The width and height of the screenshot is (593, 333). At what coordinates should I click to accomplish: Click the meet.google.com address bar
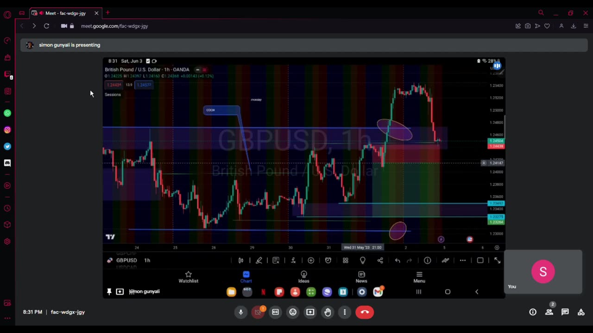(x=114, y=26)
